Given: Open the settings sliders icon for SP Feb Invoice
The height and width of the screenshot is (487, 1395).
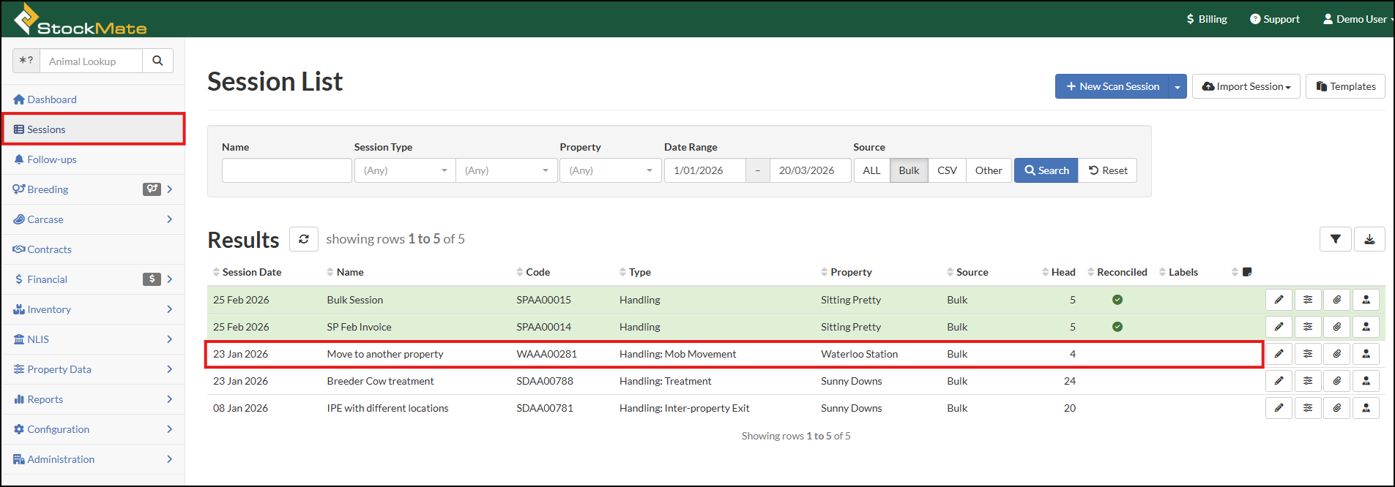Looking at the screenshot, I should pyautogui.click(x=1308, y=327).
